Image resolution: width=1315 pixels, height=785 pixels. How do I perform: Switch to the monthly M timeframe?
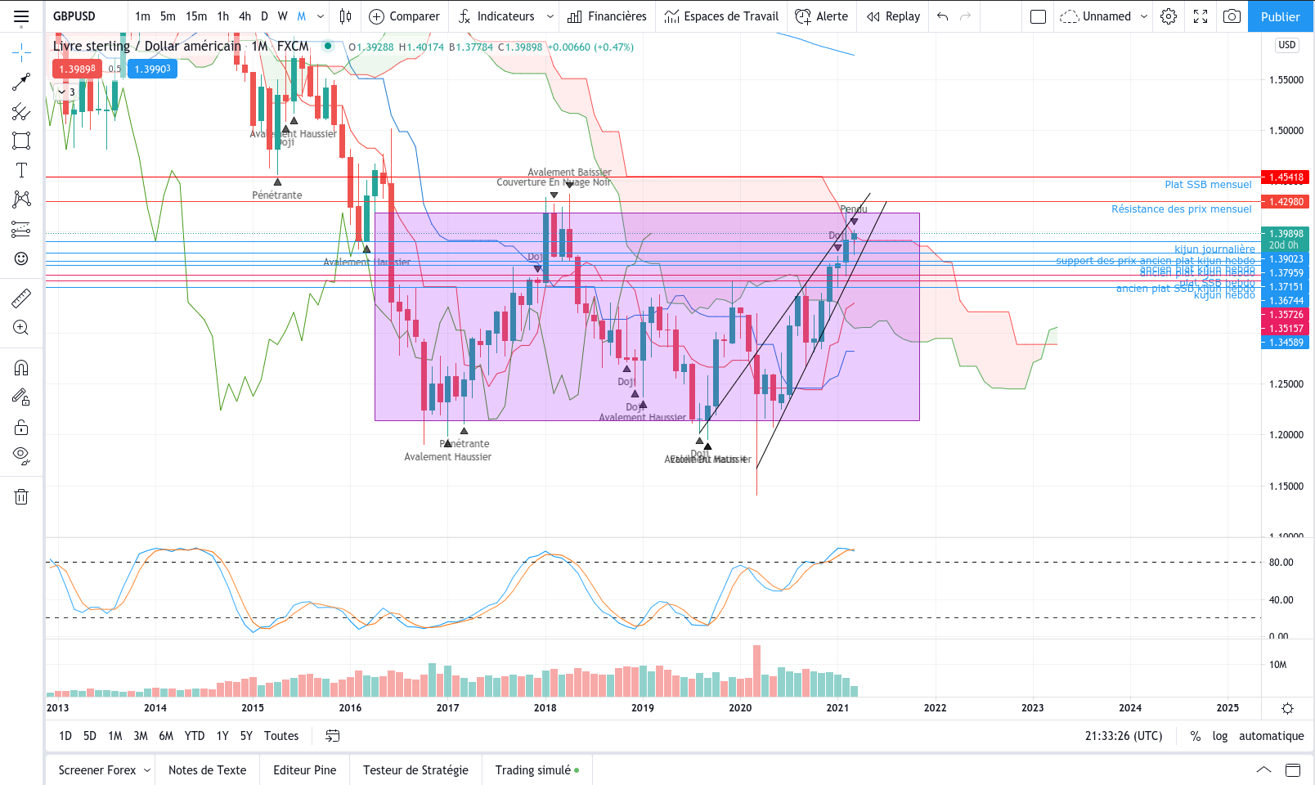coord(302,16)
